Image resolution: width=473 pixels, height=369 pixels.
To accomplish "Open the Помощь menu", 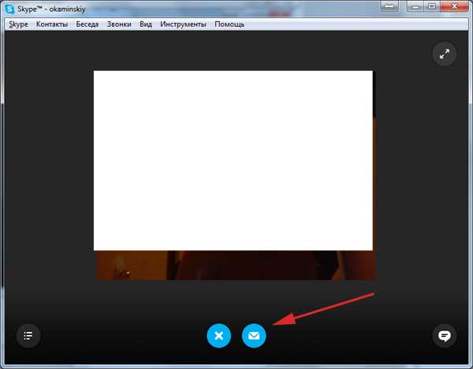I will [x=229, y=24].
